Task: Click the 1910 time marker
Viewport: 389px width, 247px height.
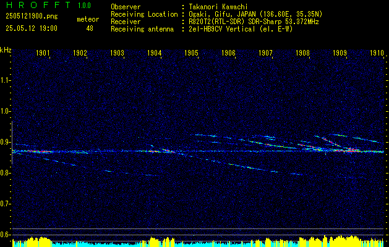Action: (377, 52)
